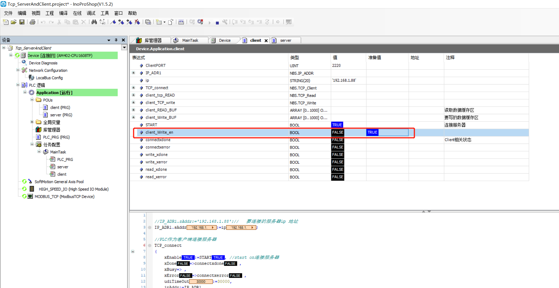The image size is (559, 288).
Task: Close the device panel
Action: pos(123,40)
